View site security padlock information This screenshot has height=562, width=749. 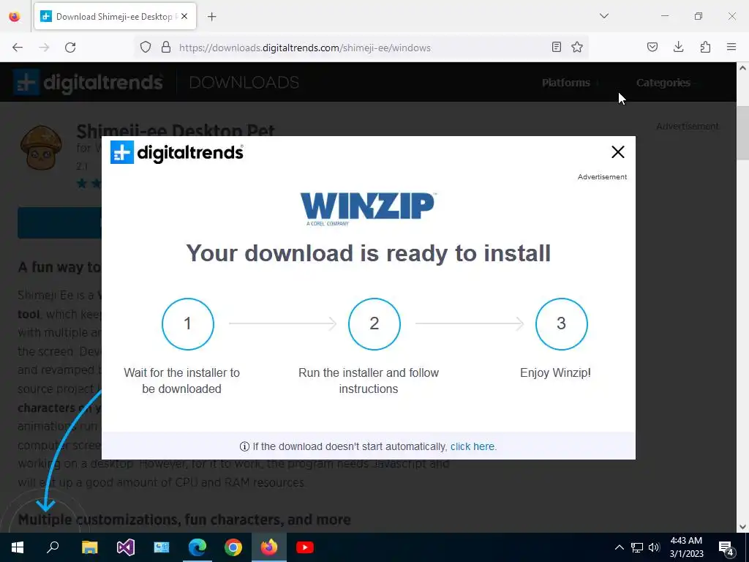point(166,48)
